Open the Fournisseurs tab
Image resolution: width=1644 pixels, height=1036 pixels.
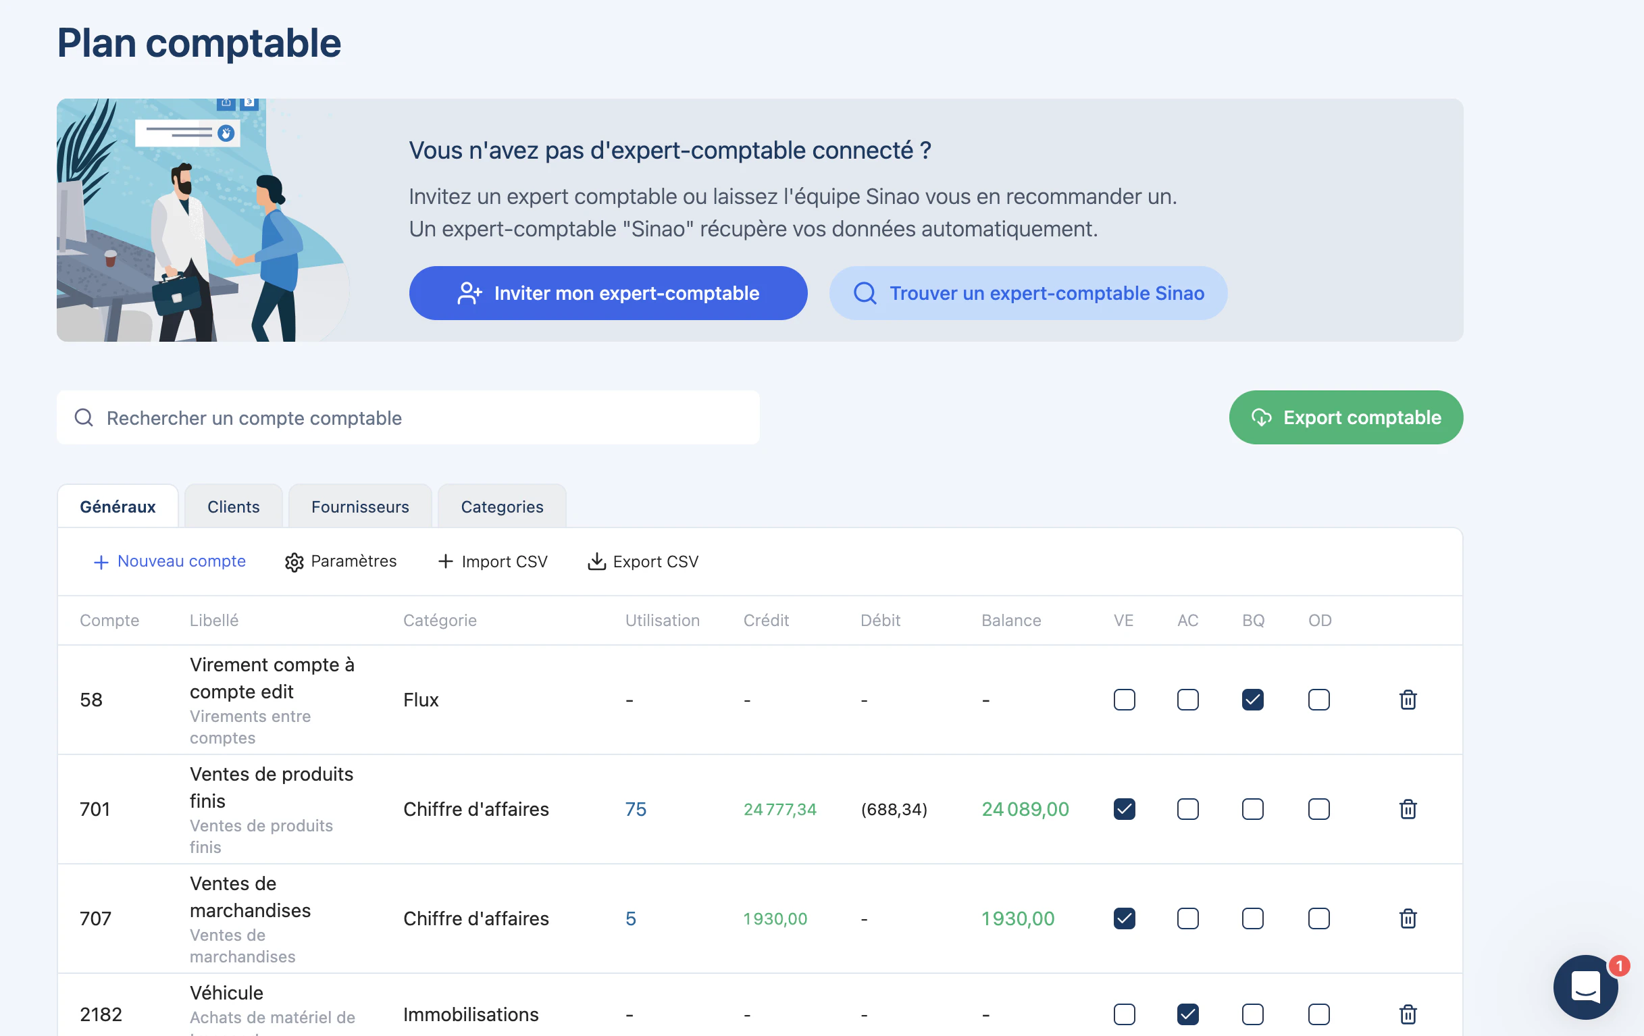(360, 507)
